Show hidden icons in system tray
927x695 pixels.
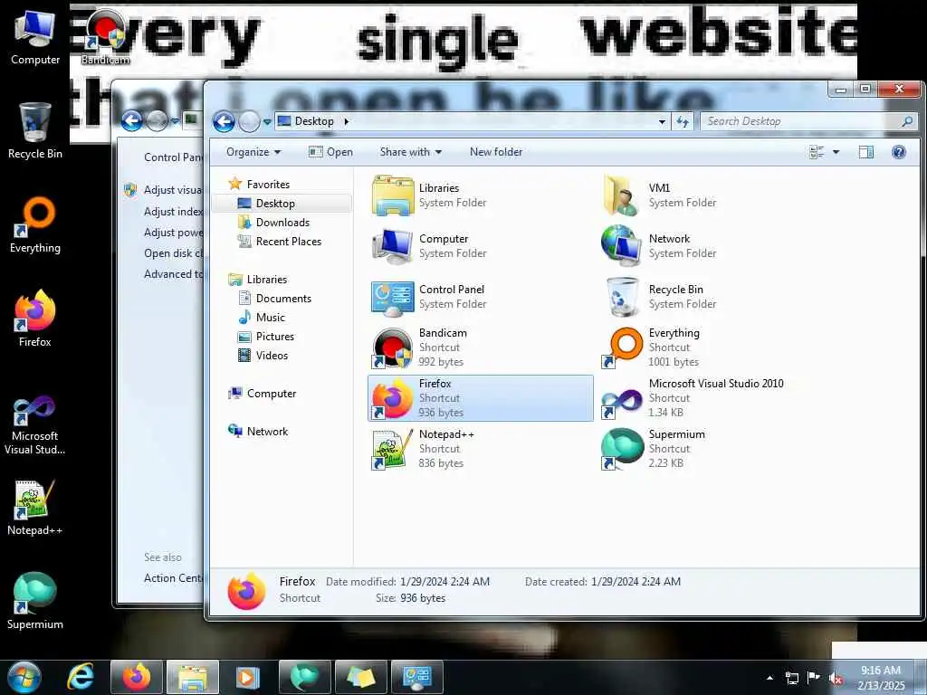769,678
